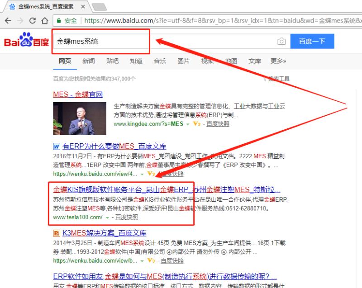Open the 更多» more categories menu
This screenshot has height=288, width=362.
pyautogui.click(x=278, y=61)
